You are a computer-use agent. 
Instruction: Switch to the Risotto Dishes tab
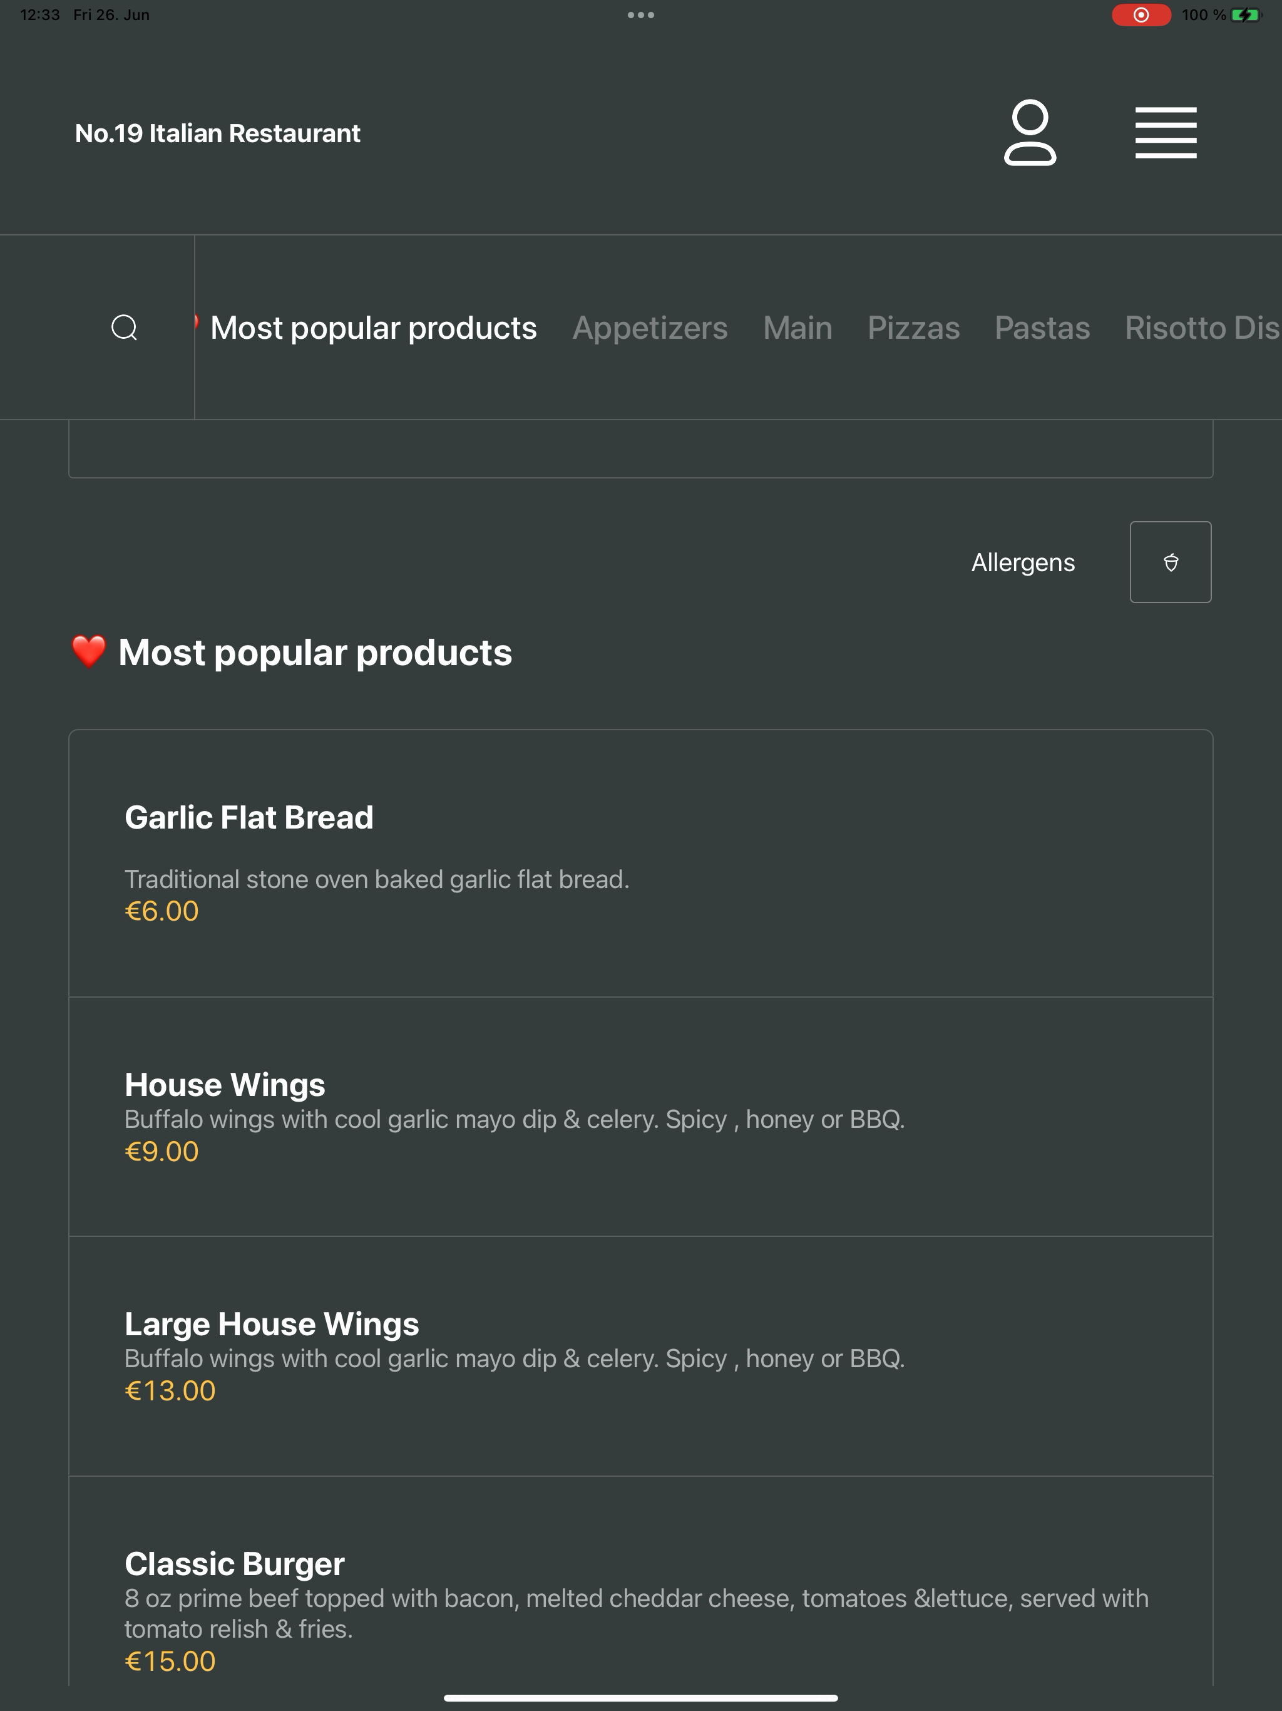click(x=1203, y=328)
